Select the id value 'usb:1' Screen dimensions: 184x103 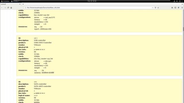point(36,38)
